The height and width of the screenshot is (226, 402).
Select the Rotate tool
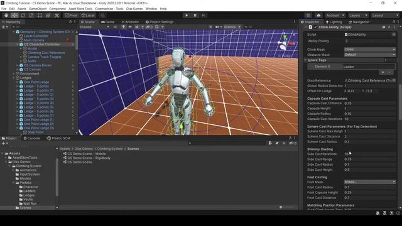click(23, 15)
